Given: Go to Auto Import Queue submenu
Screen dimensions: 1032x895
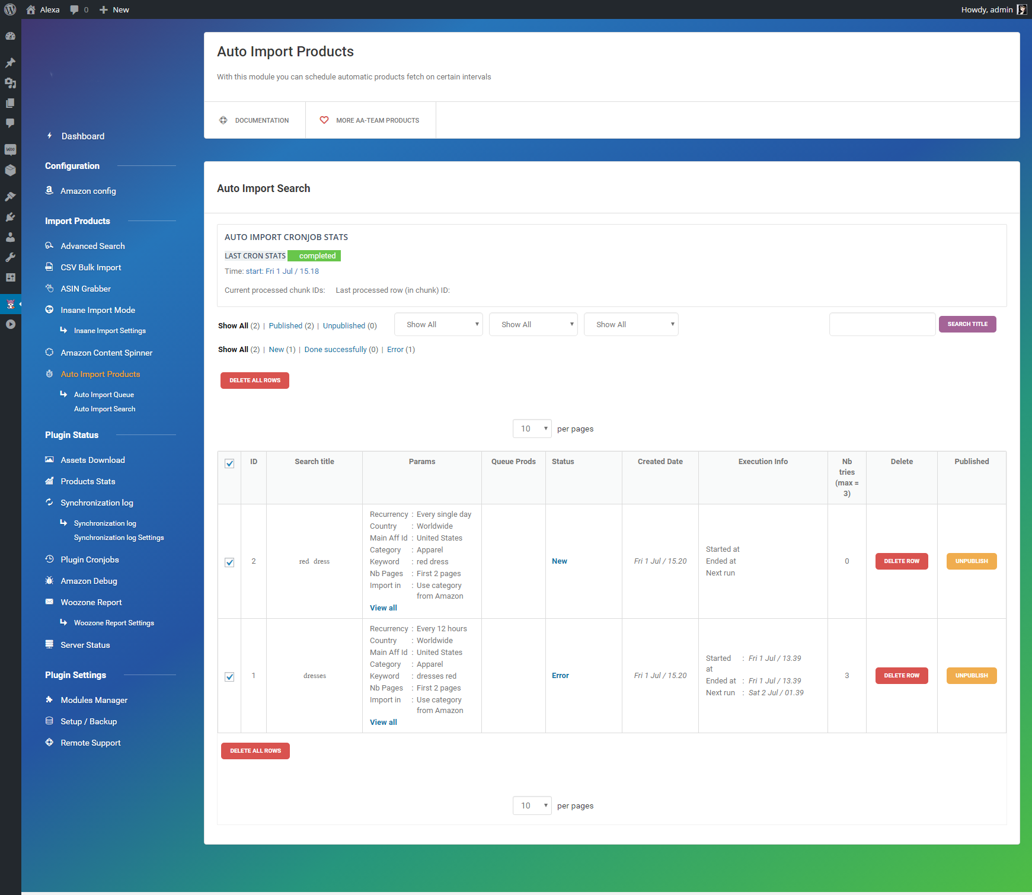Looking at the screenshot, I should click(x=104, y=395).
